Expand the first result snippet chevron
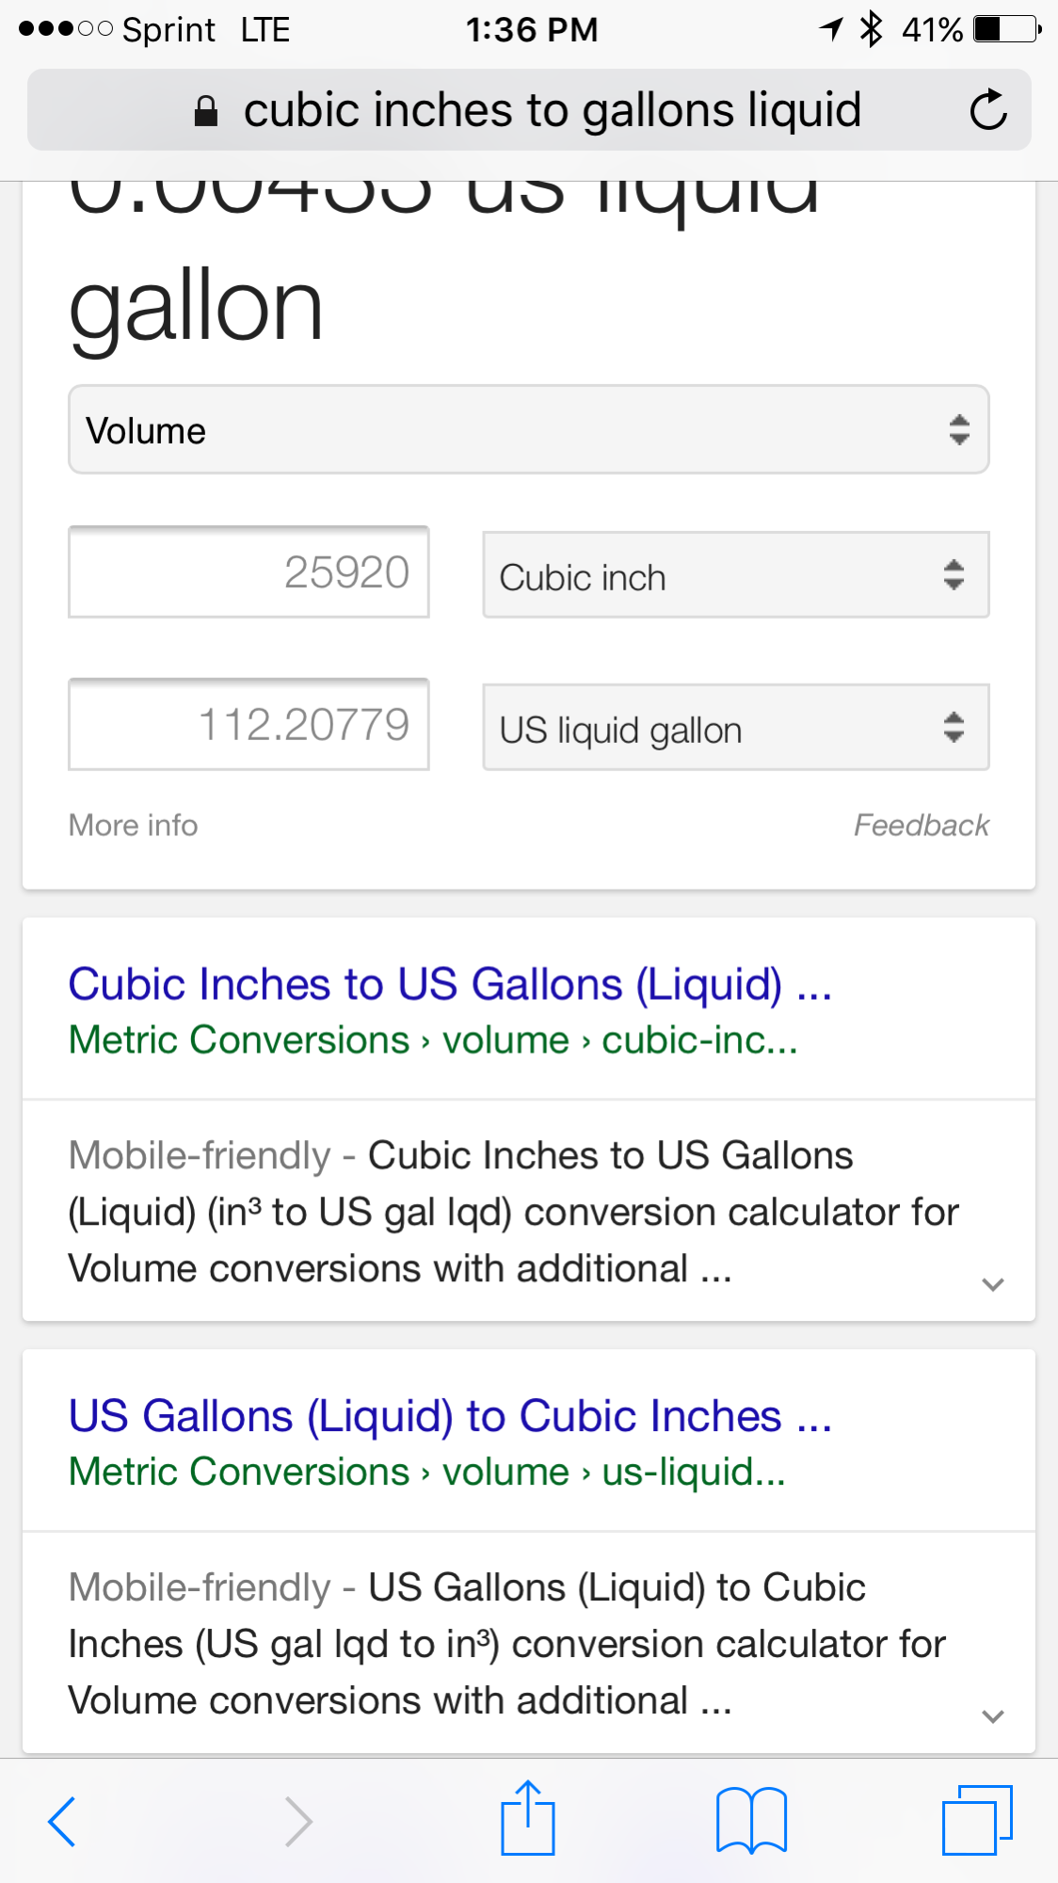1058x1883 pixels. 993,1284
